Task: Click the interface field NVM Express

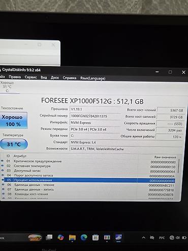Action: point(95,123)
